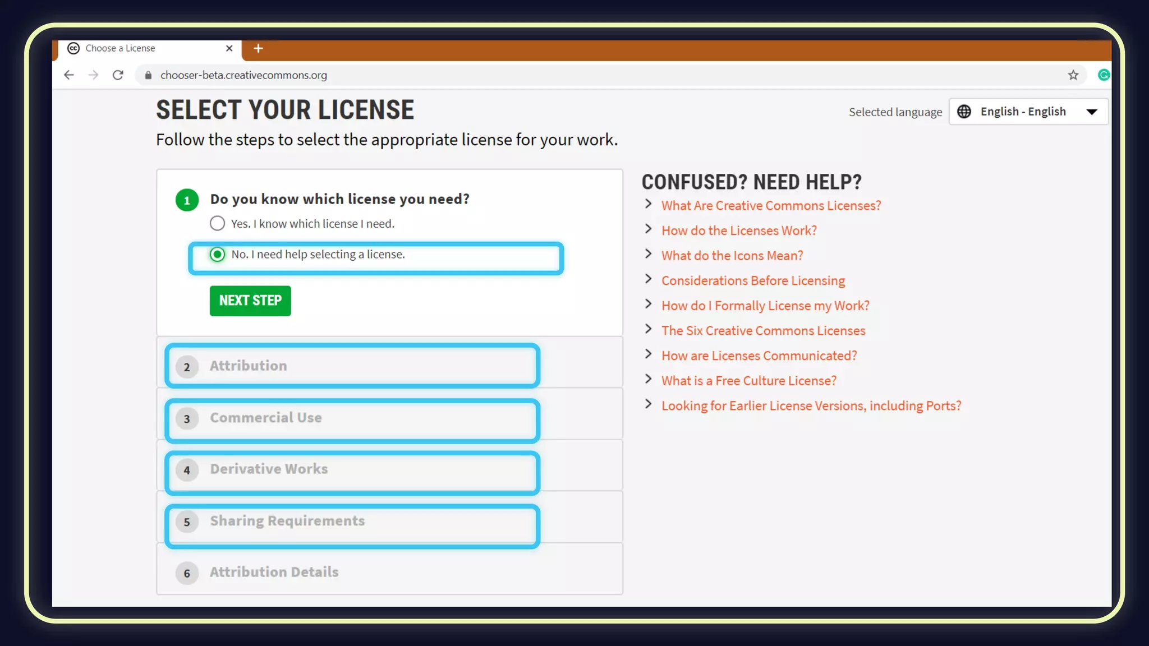1149x646 pixels.
Task: Expand the 'What is a Free Culture License?' chevron
Action: click(649, 379)
